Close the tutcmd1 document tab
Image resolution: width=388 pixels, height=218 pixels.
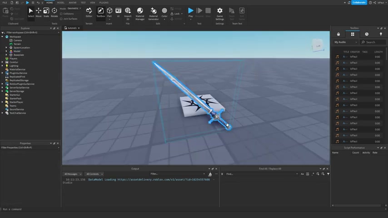[79, 28]
